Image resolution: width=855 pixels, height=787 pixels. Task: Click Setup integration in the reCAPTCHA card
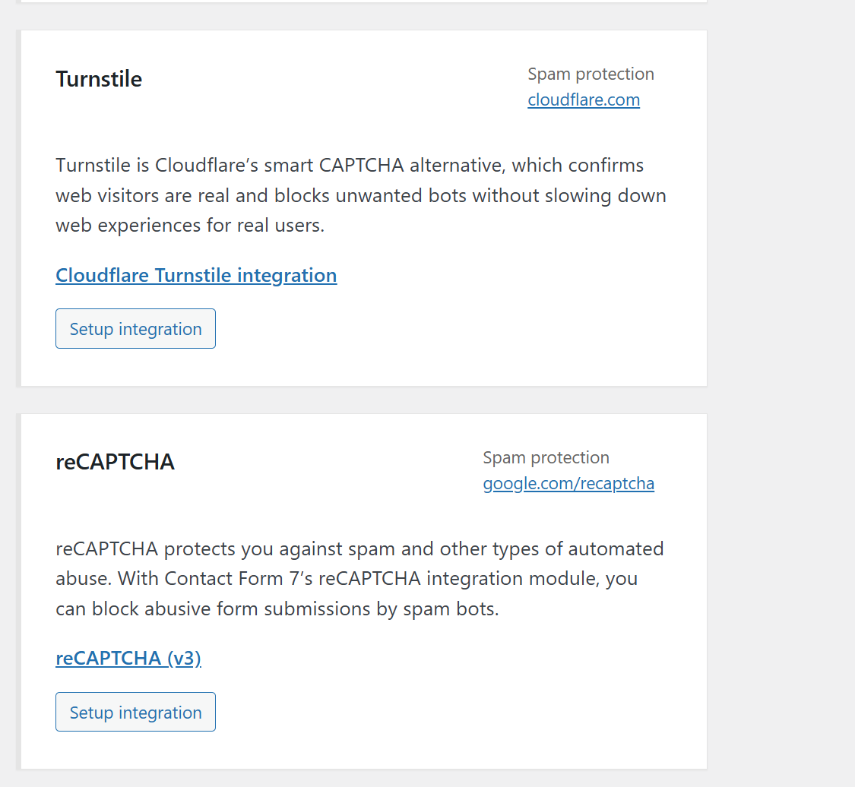pyautogui.click(x=135, y=713)
